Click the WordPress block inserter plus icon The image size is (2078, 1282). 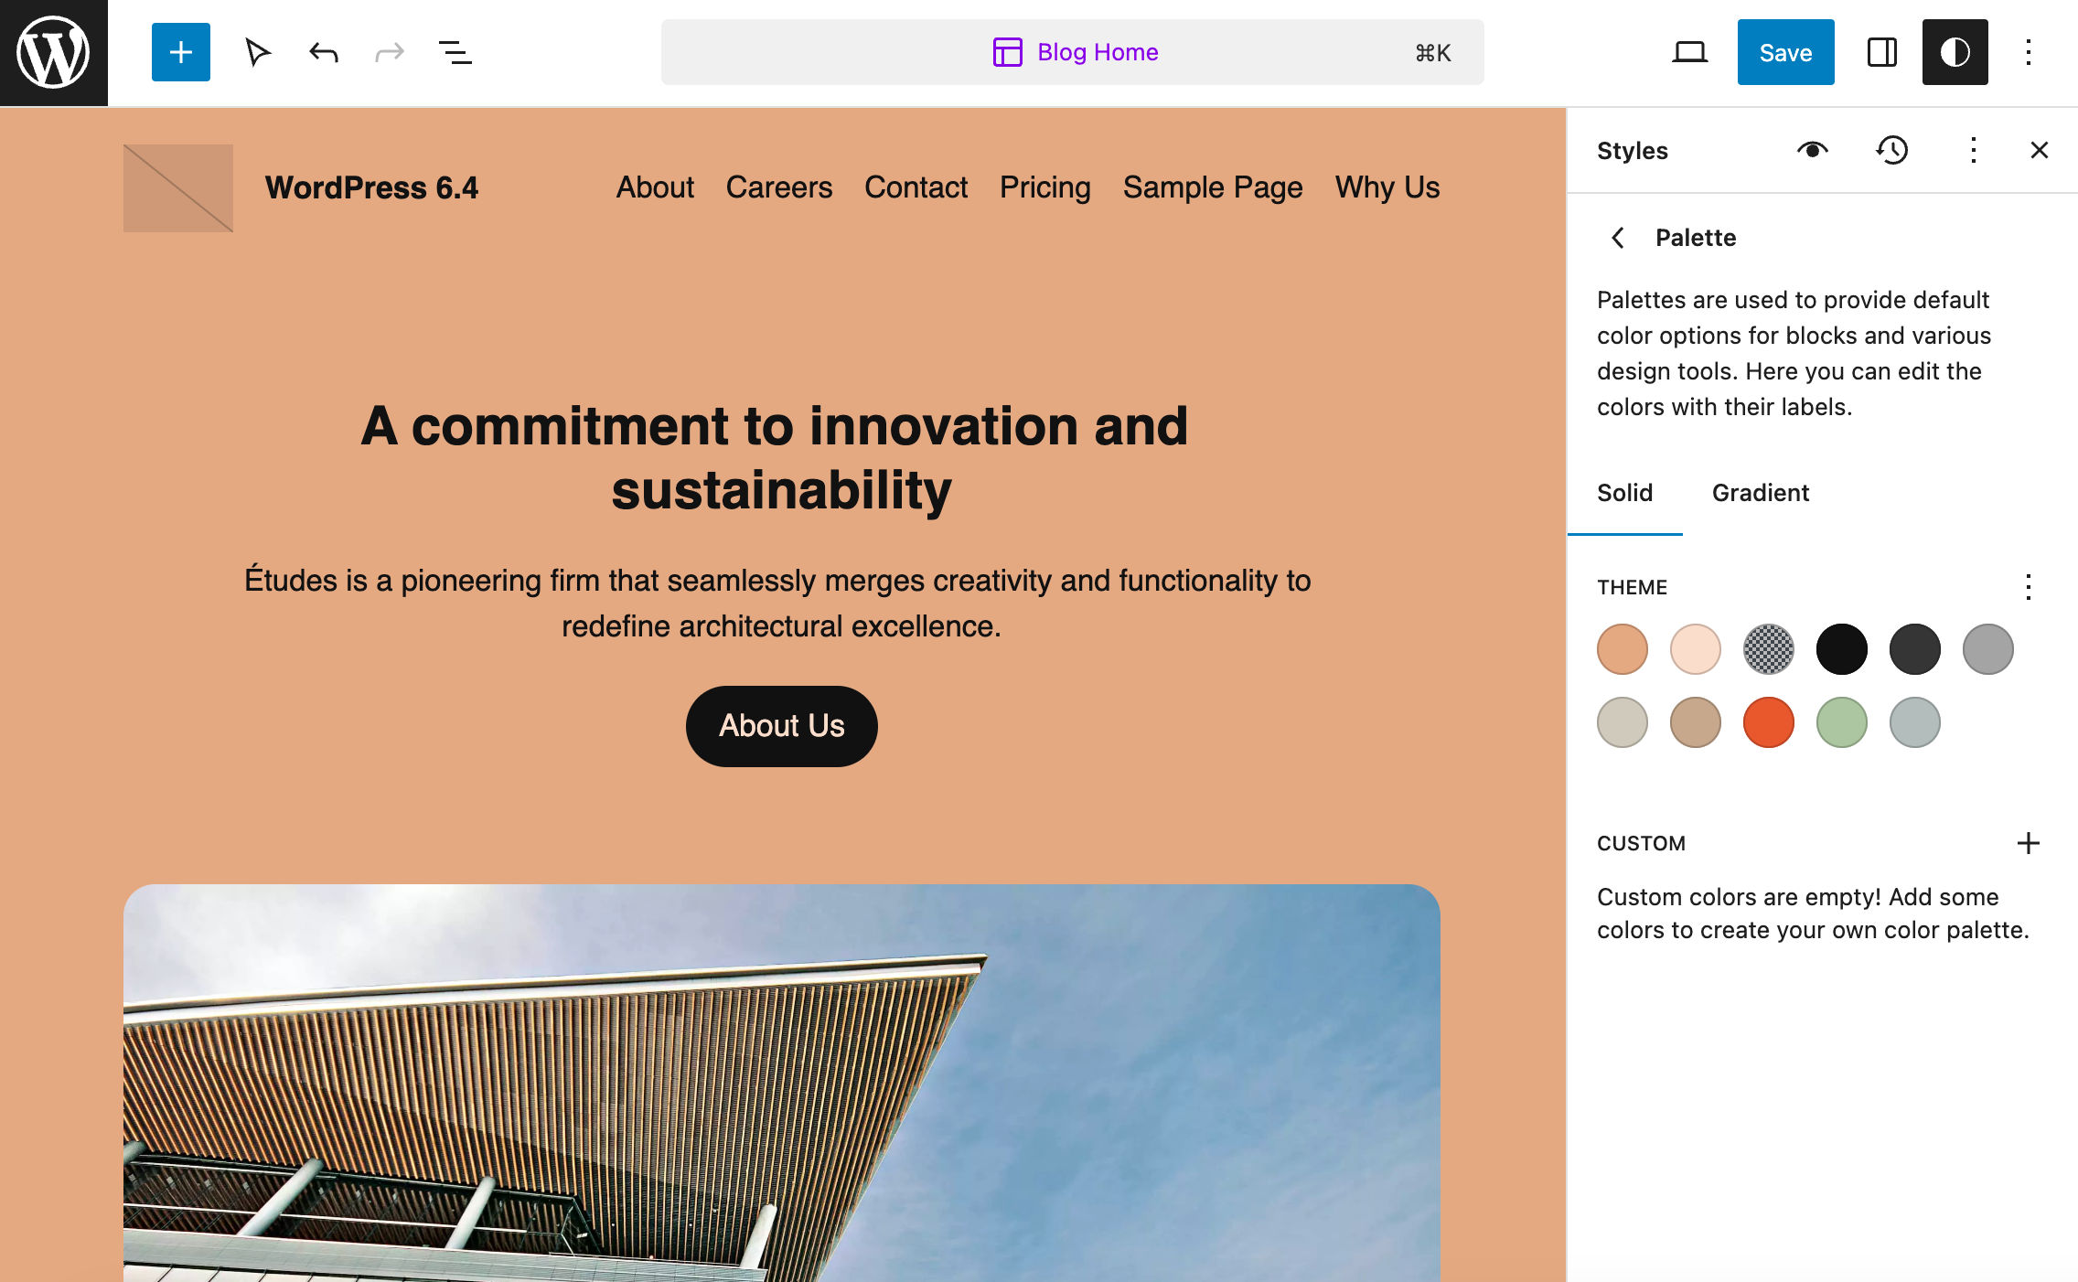pos(177,52)
